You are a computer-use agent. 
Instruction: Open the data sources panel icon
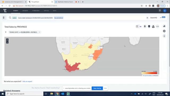[x=3, y=18]
